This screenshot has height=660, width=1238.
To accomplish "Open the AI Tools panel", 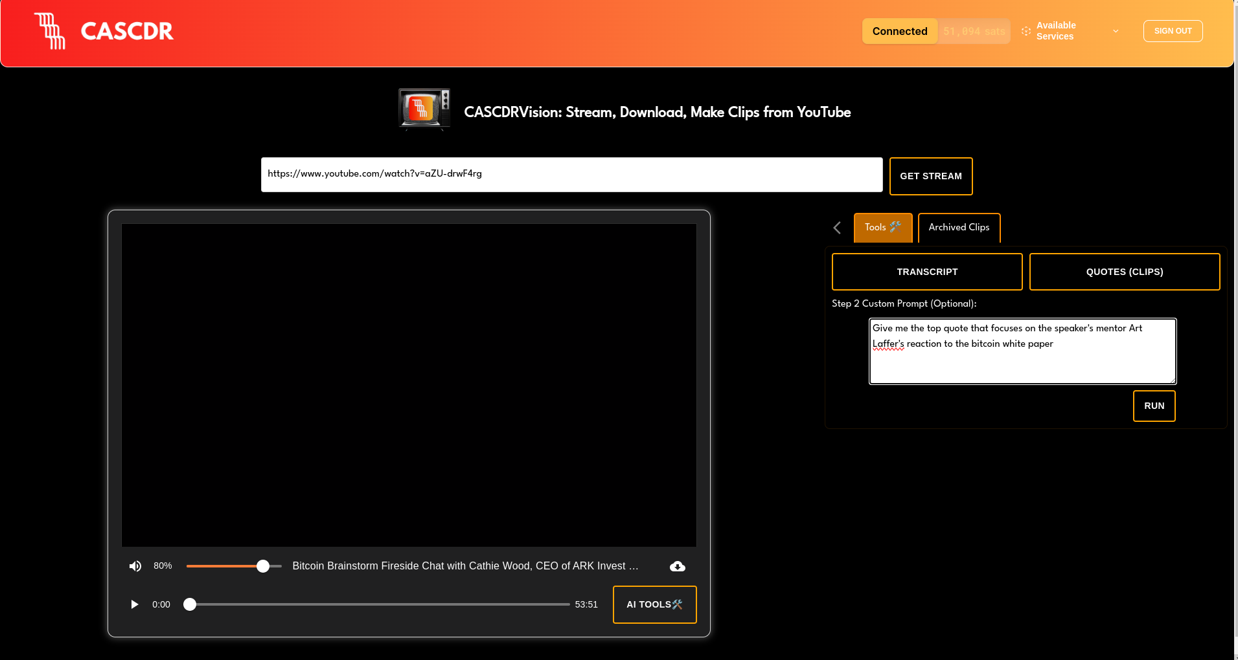I will pos(654,604).
